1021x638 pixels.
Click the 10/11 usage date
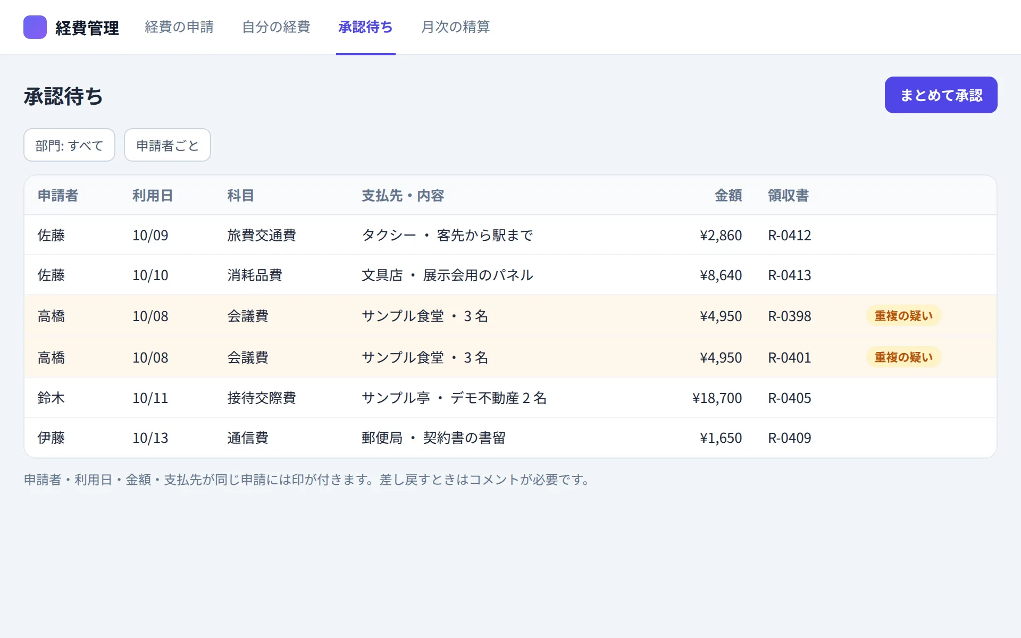[150, 398]
